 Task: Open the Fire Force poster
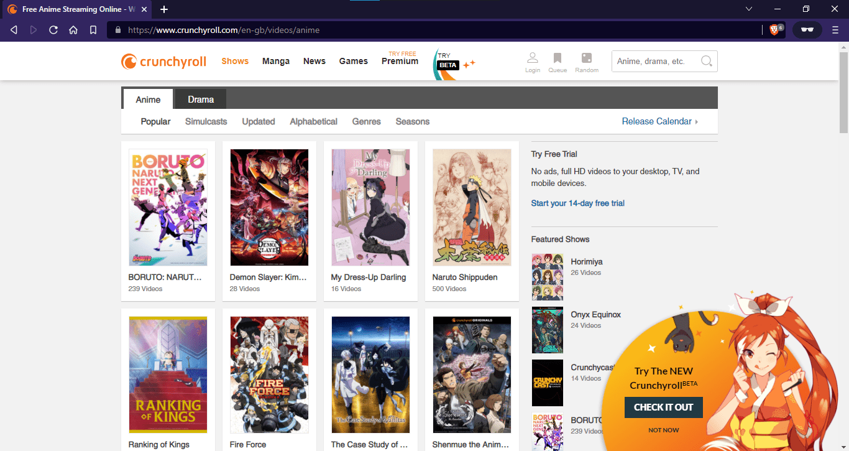point(269,375)
